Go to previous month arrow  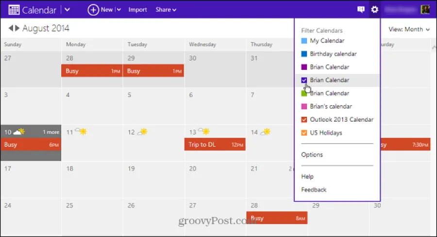point(11,28)
